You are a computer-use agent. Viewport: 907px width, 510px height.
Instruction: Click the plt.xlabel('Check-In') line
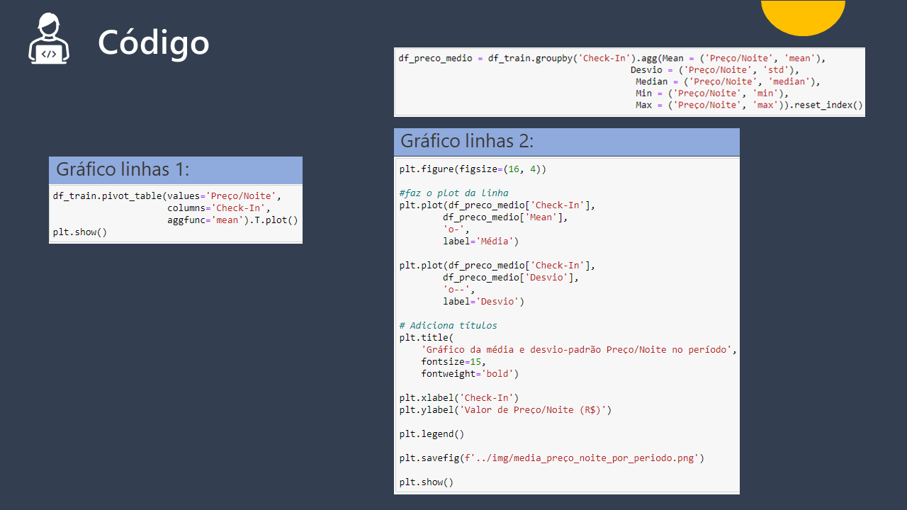(x=459, y=398)
